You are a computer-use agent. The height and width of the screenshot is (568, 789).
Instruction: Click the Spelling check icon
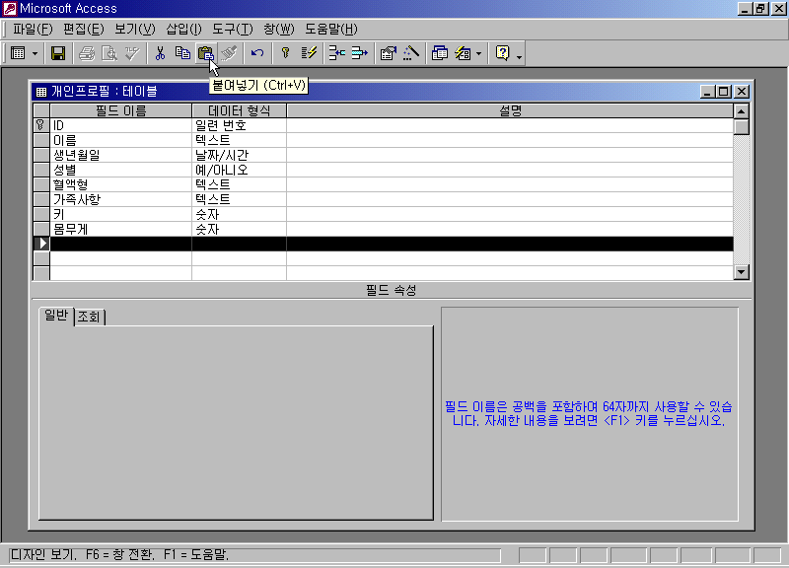tap(132, 53)
